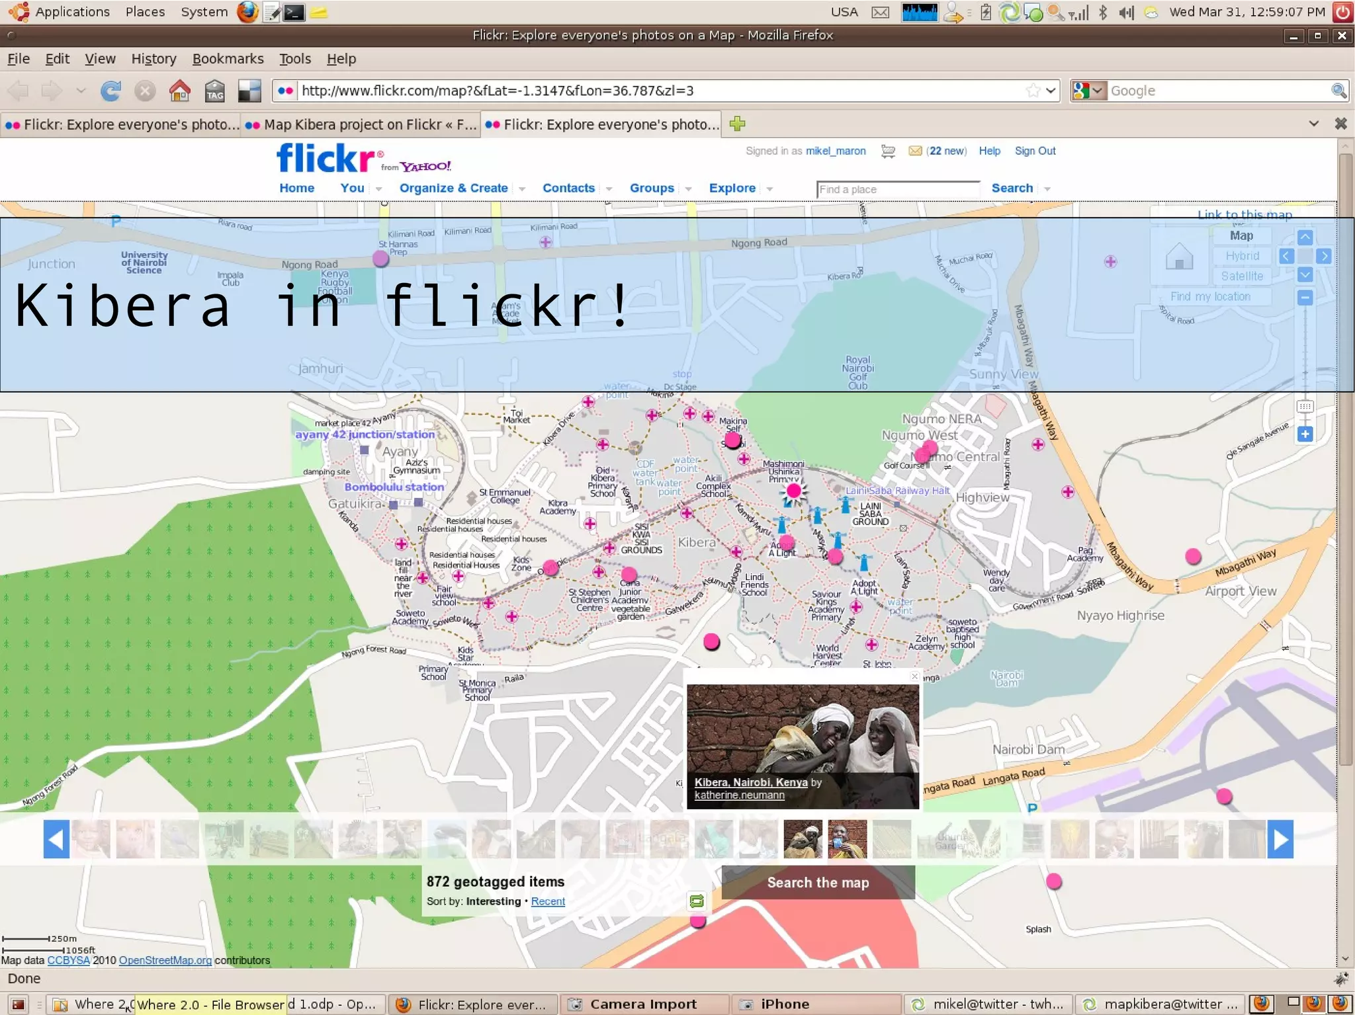Zoom out with the minus button
The height and width of the screenshot is (1015, 1355).
1305,298
